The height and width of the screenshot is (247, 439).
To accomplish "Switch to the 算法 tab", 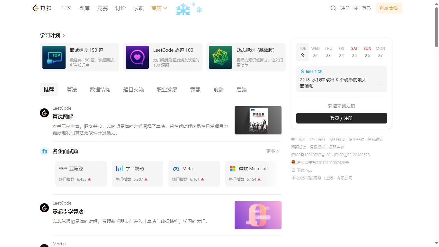I will click(x=72, y=89).
